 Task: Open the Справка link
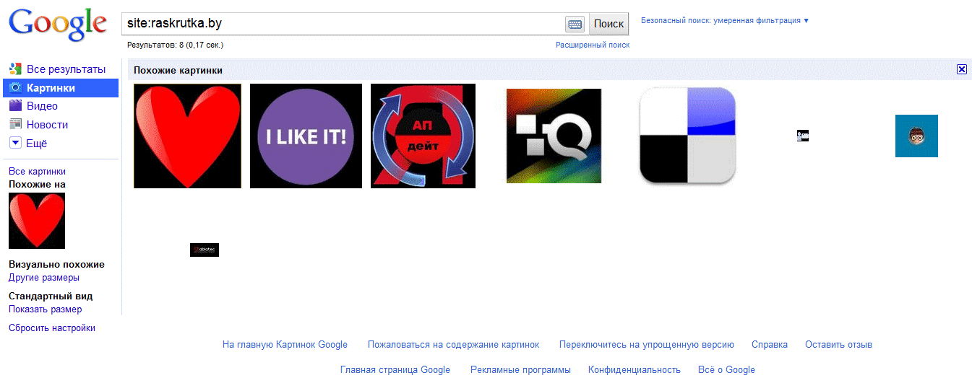click(x=770, y=345)
